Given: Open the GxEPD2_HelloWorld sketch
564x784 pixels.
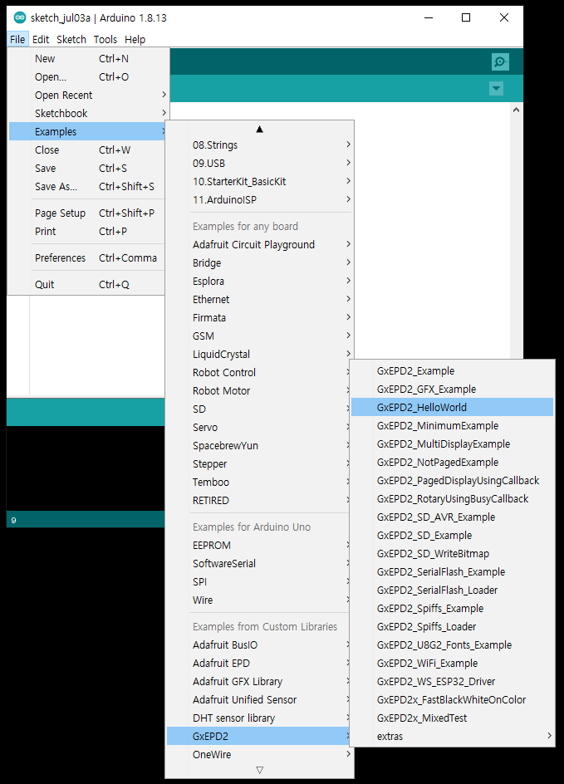Looking at the screenshot, I should coord(453,408).
